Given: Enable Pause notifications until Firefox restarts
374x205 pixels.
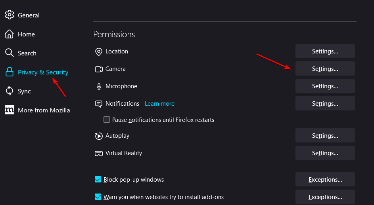Looking at the screenshot, I should (107, 120).
